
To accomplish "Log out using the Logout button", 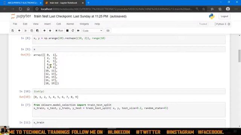I will tap(224, 16).
